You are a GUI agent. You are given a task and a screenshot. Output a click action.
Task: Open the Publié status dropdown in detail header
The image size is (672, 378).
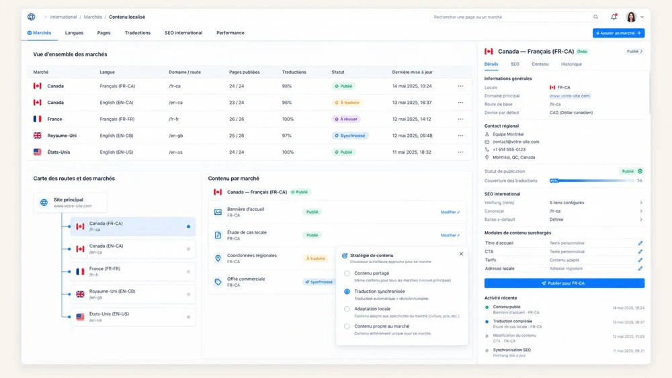(635, 52)
